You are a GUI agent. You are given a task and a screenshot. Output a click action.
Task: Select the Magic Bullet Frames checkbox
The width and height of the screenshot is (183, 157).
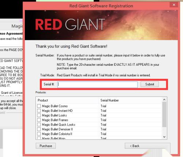click(39, 120)
